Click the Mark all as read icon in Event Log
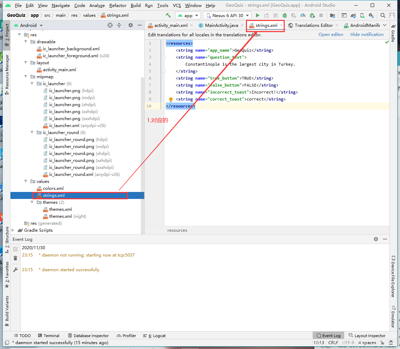 (16, 249)
